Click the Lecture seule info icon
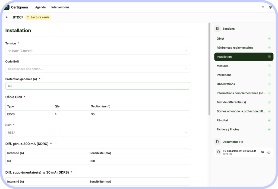 28,17
